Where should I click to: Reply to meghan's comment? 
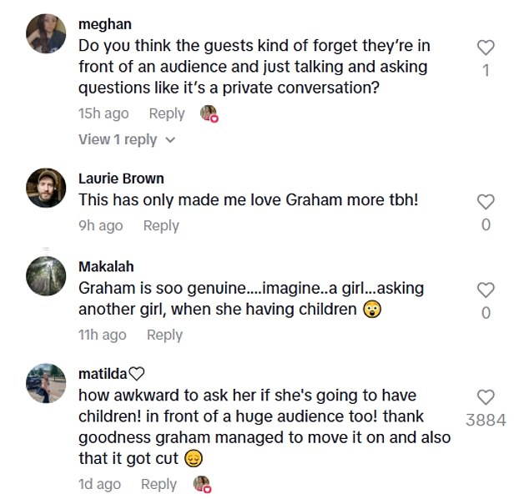(x=167, y=113)
